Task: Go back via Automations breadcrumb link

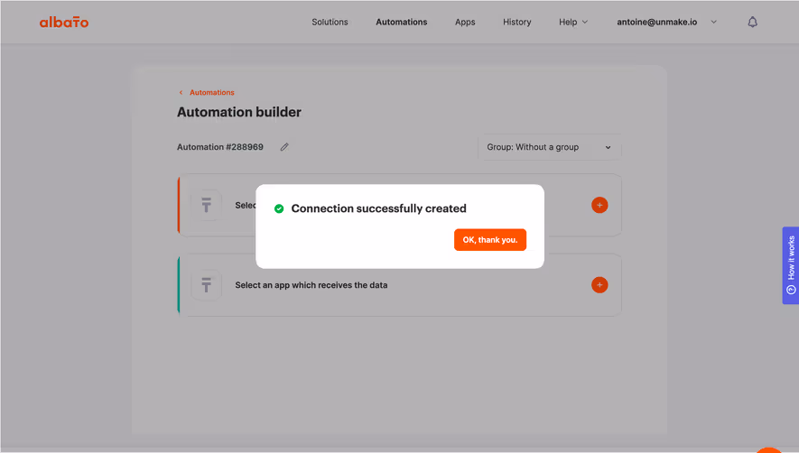Action: pyautogui.click(x=212, y=92)
